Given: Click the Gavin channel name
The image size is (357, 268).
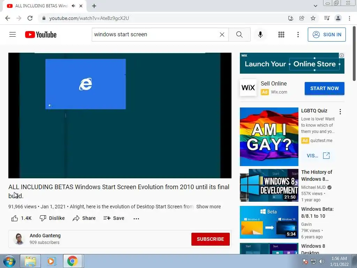Looking at the screenshot, I should (306, 224).
